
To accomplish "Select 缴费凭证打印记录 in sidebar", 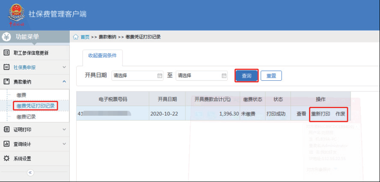I will click(x=36, y=105).
